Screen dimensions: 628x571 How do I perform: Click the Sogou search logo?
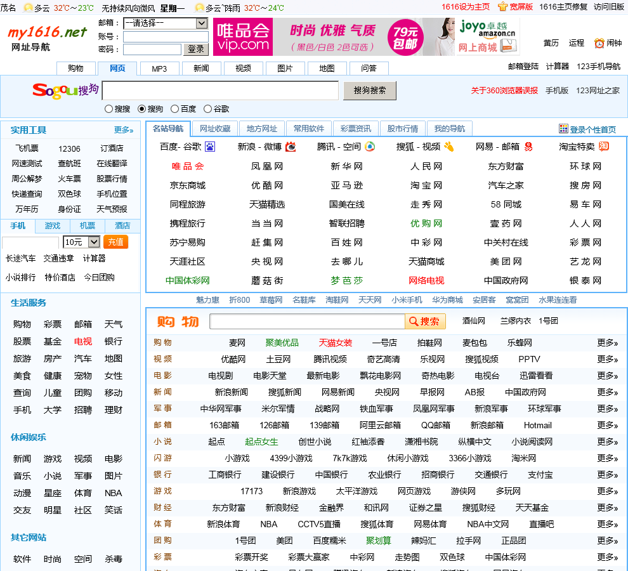(x=66, y=91)
